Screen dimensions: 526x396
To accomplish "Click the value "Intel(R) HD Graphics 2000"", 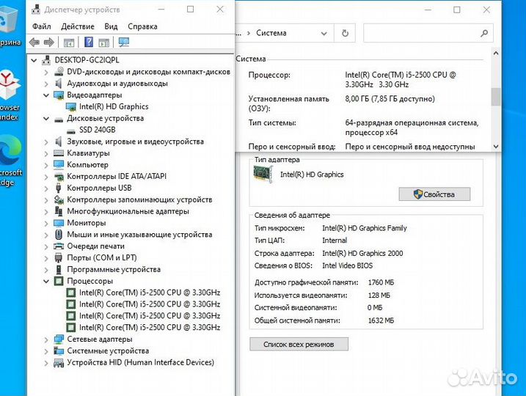I will 362,253.
